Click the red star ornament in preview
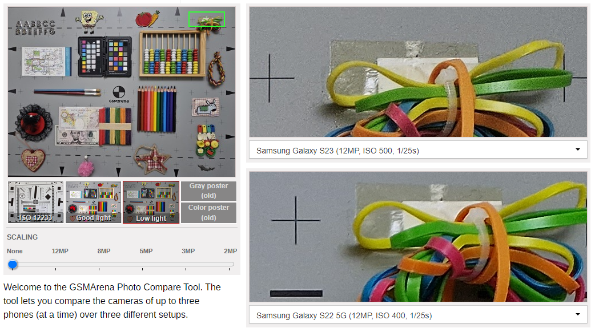The height and width of the screenshot is (328, 595). [153, 159]
